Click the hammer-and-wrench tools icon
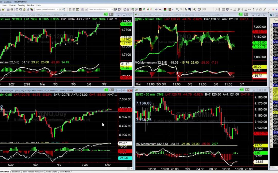This screenshot has width=278, height=173. [195, 9]
